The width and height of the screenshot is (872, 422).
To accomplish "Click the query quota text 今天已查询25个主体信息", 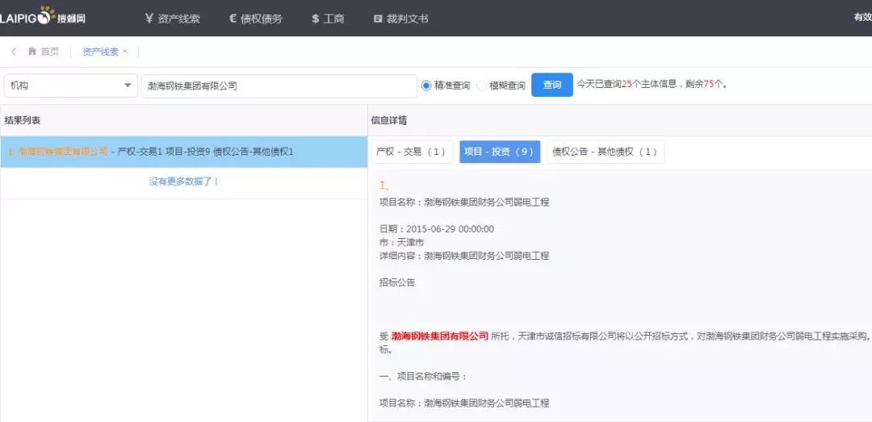I will 627,85.
